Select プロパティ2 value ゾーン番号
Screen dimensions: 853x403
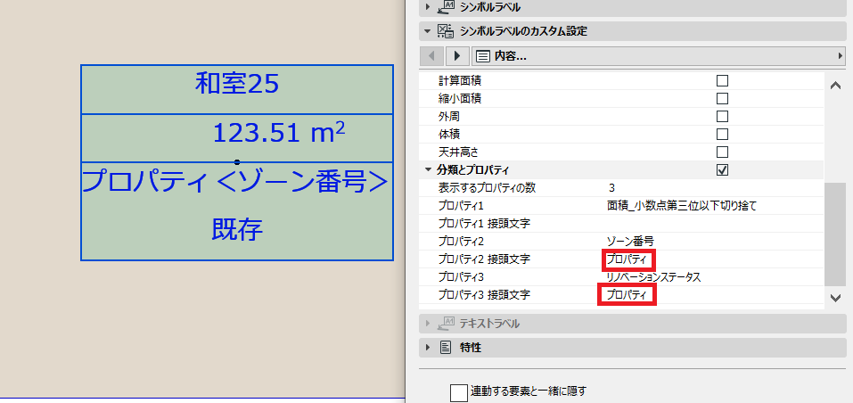(630, 242)
